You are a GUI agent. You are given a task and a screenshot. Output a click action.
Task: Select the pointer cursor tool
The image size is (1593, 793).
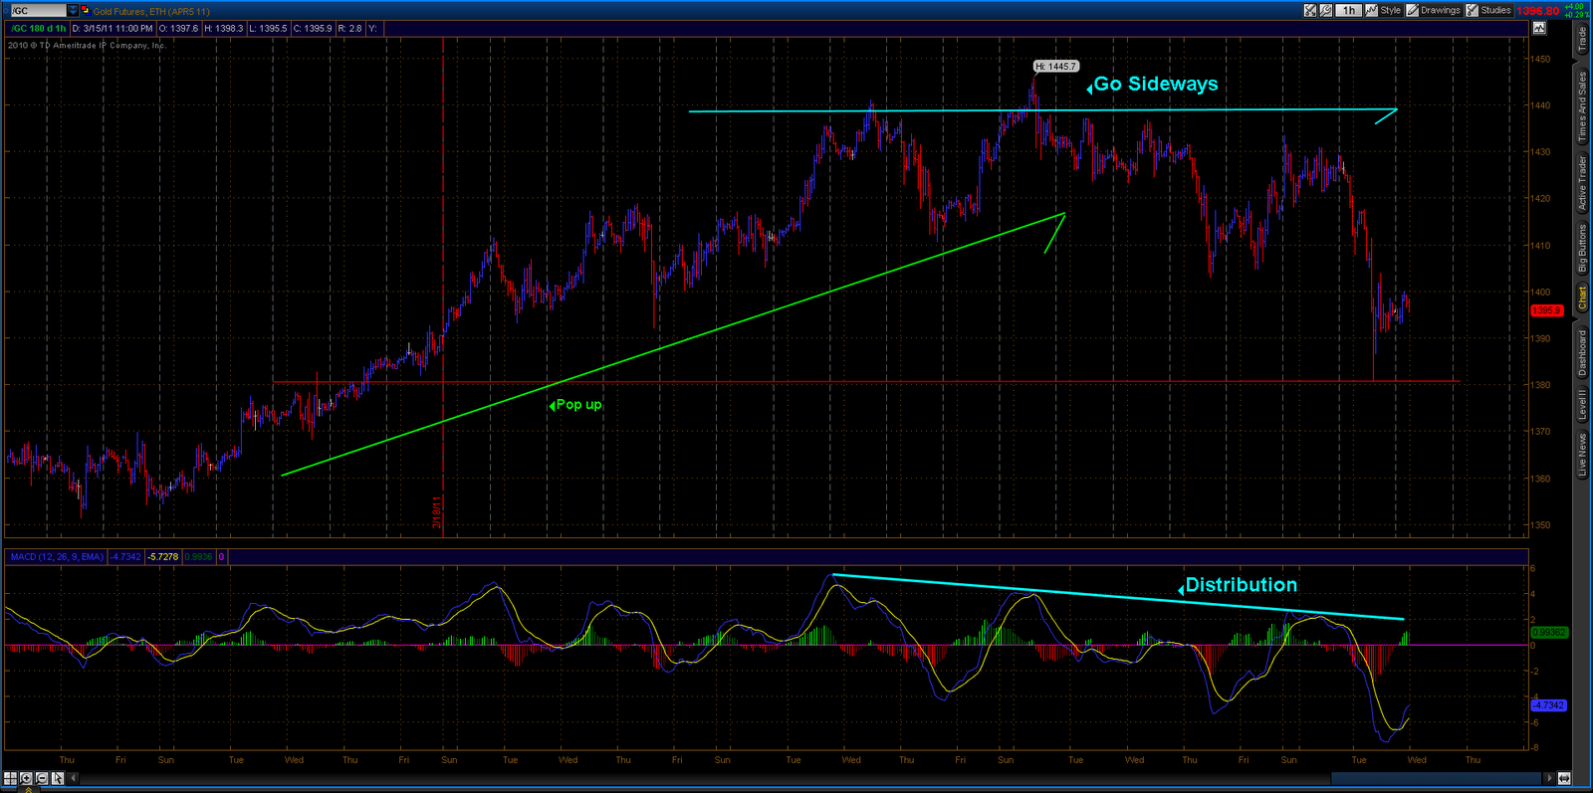coord(58,778)
